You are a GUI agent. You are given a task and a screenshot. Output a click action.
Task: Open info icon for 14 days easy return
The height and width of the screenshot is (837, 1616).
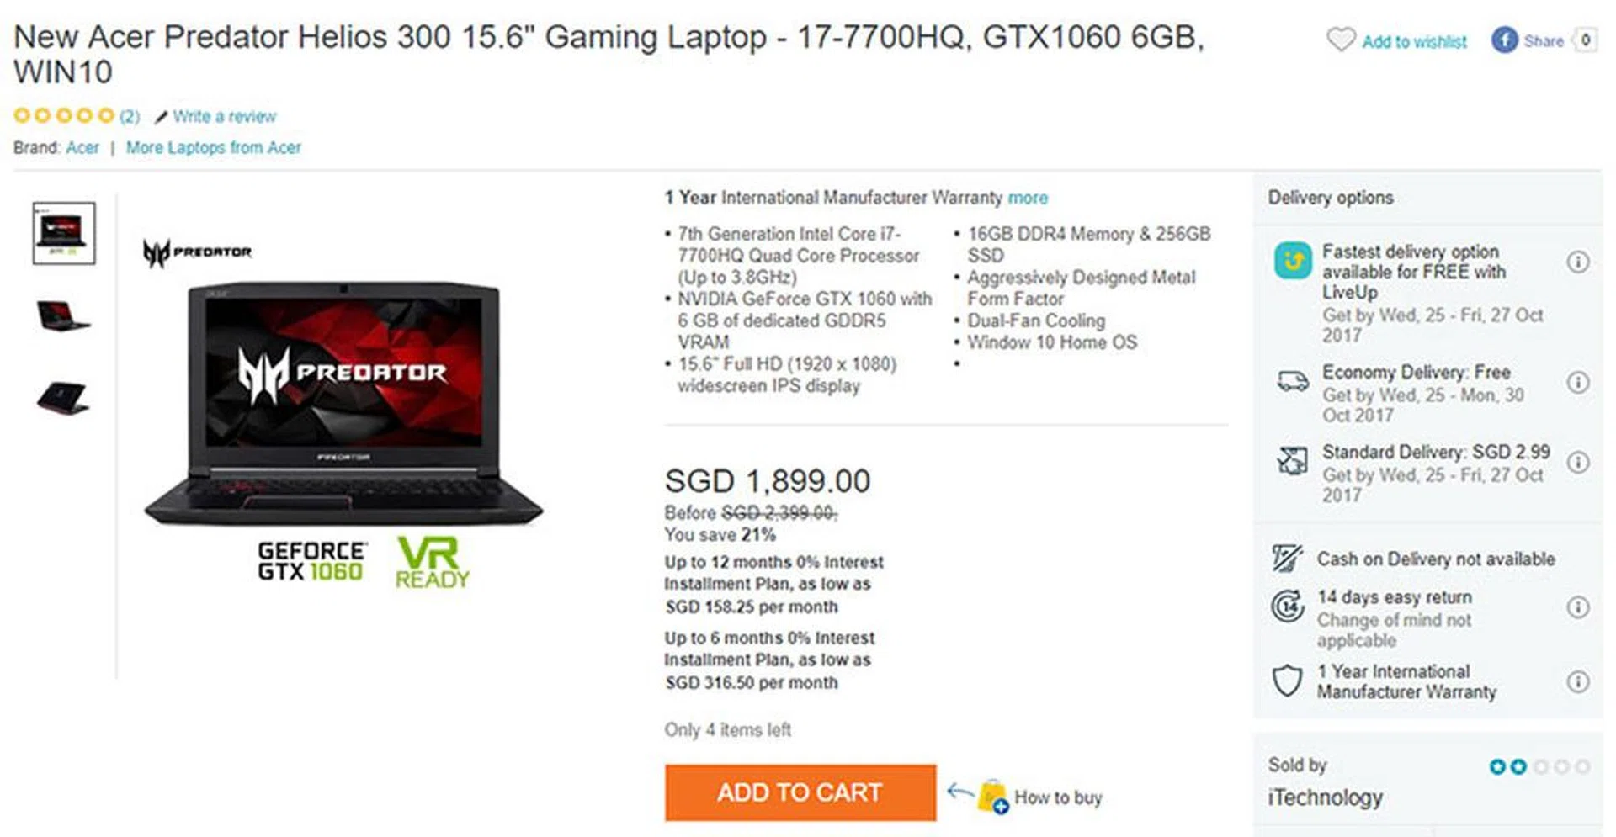click(x=1578, y=607)
